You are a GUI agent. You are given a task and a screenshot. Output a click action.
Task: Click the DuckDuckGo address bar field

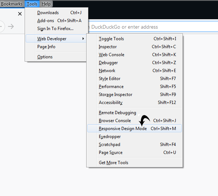coord(153,27)
